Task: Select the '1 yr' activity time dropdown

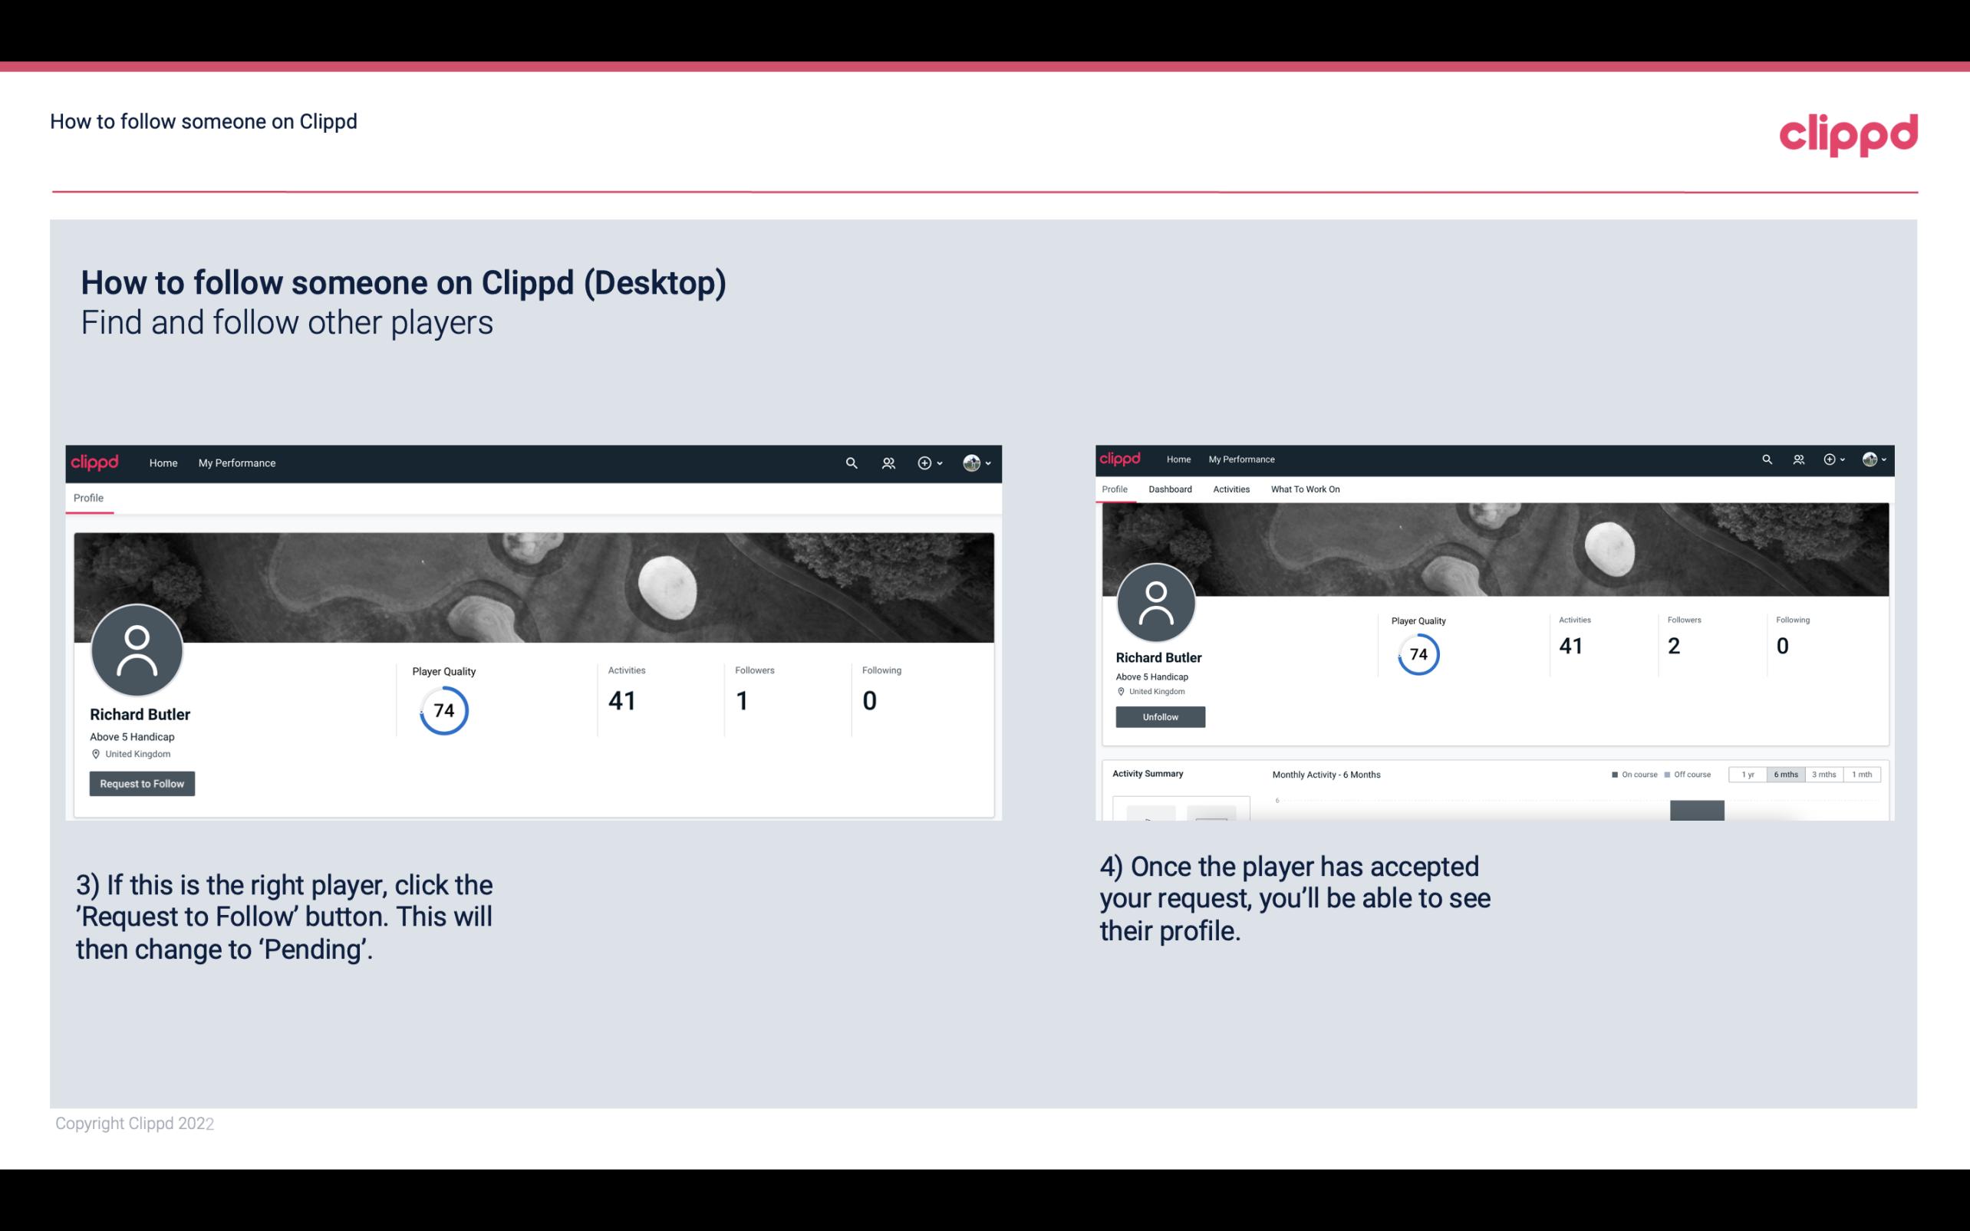Action: pos(1749,775)
